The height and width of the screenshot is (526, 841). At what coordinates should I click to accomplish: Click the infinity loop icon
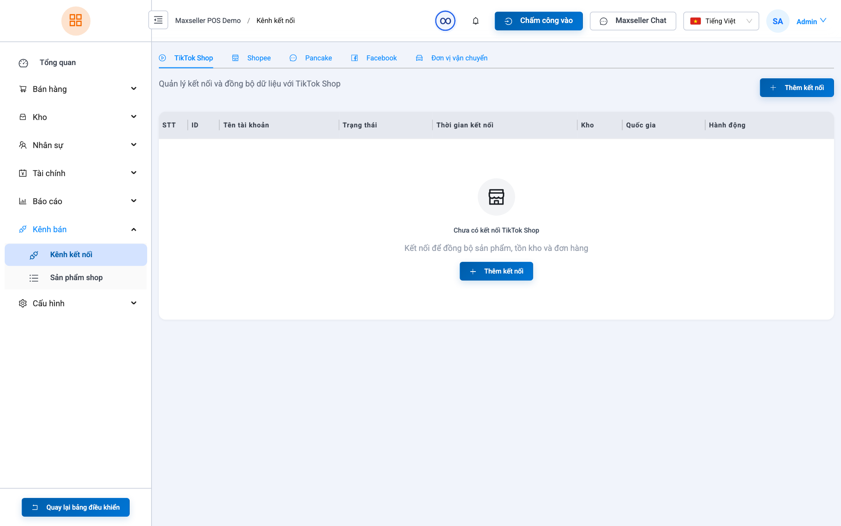tap(445, 21)
